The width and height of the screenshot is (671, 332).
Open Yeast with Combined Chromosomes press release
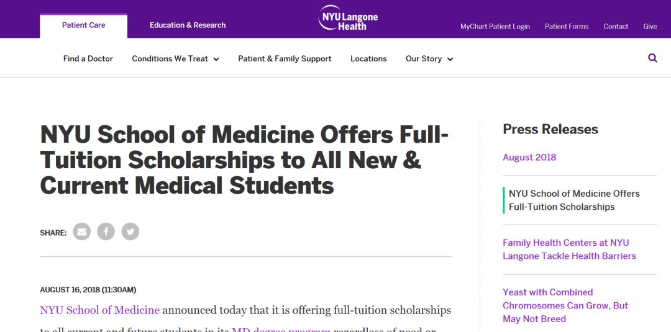click(x=565, y=305)
